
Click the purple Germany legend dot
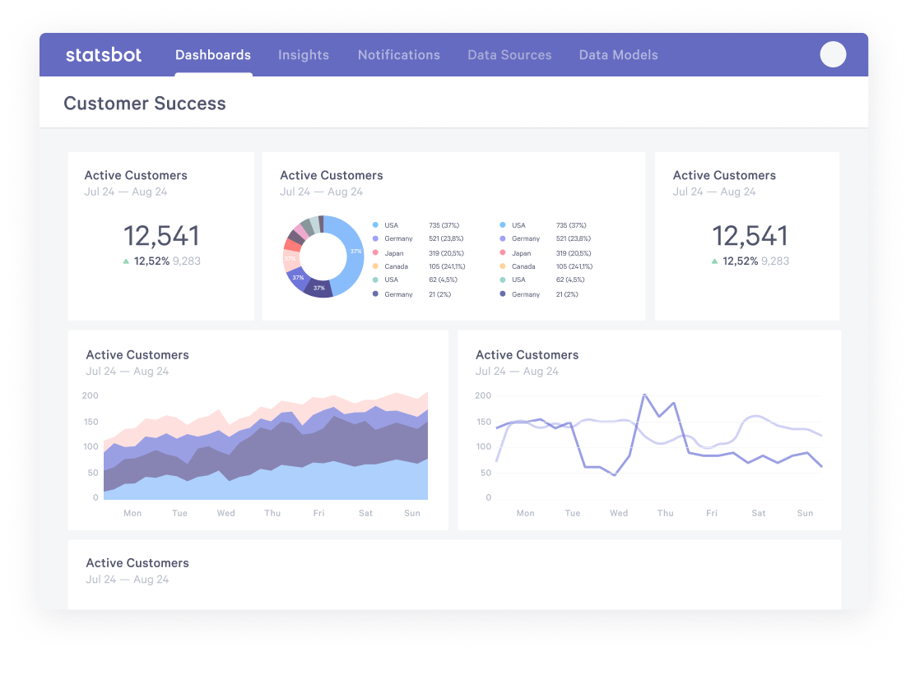tap(377, 238)
